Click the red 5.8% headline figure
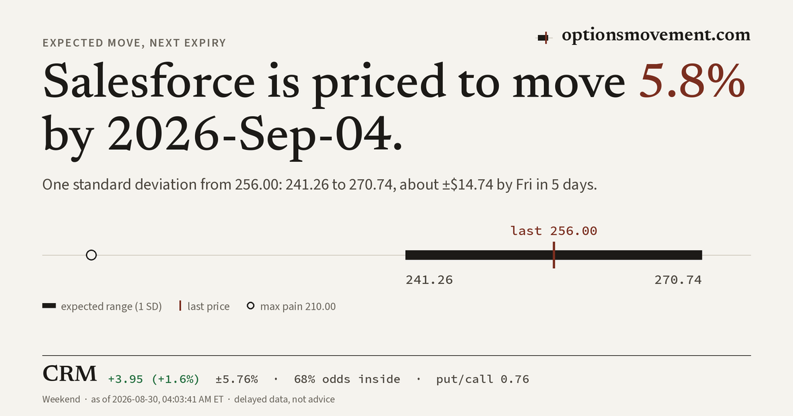The image size is (793, 416). 693,83
